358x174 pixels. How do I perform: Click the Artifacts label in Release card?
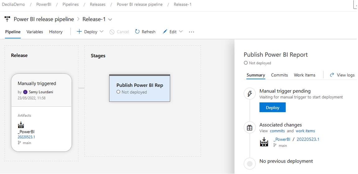(25, 115)
